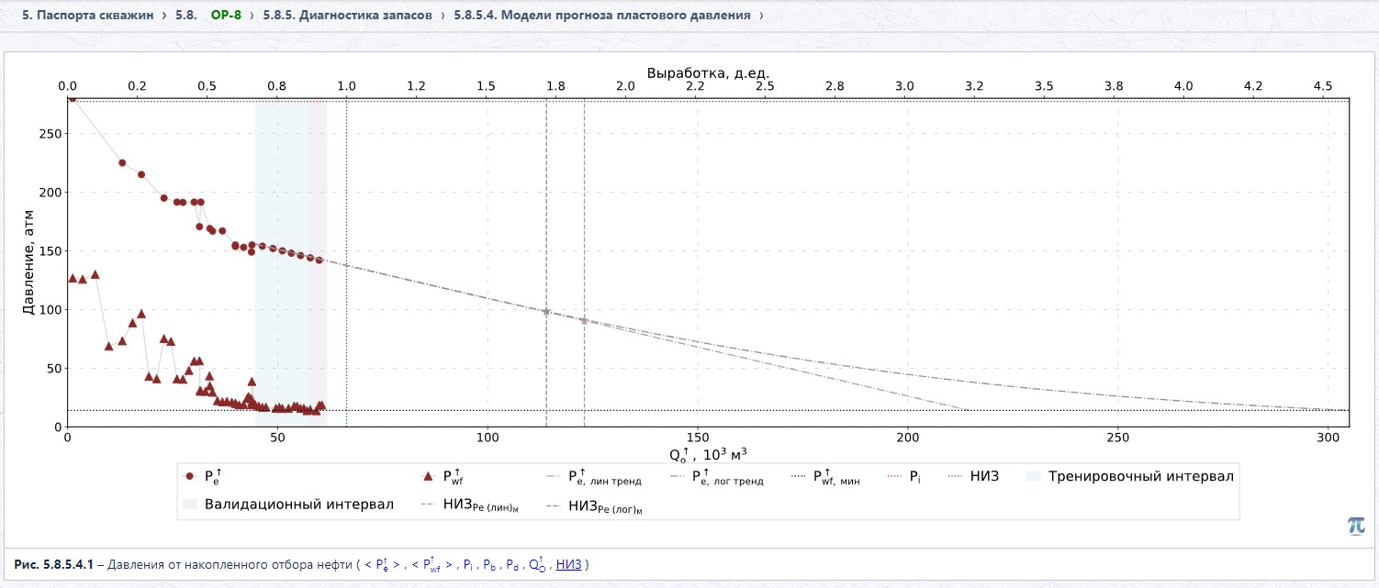1379x588 pixels.
Task: Click the star marker on log NIZ line
Action: (584, 320)
